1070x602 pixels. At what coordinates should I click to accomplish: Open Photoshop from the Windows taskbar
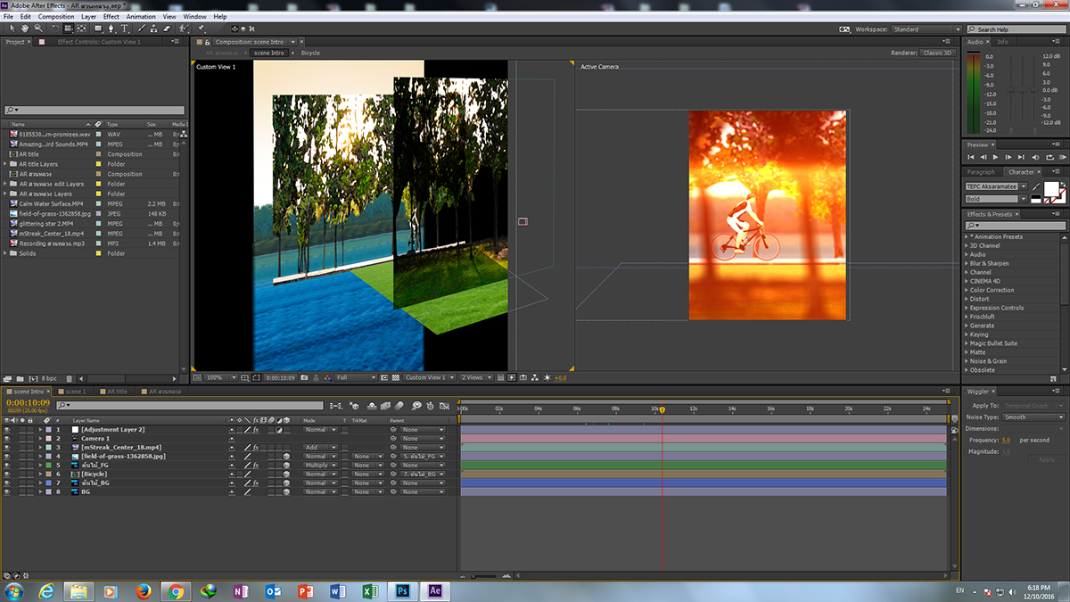tap(403, 591)
